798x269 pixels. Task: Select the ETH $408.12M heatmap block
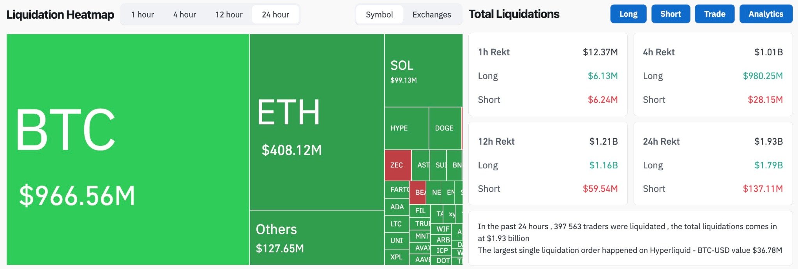317,122
